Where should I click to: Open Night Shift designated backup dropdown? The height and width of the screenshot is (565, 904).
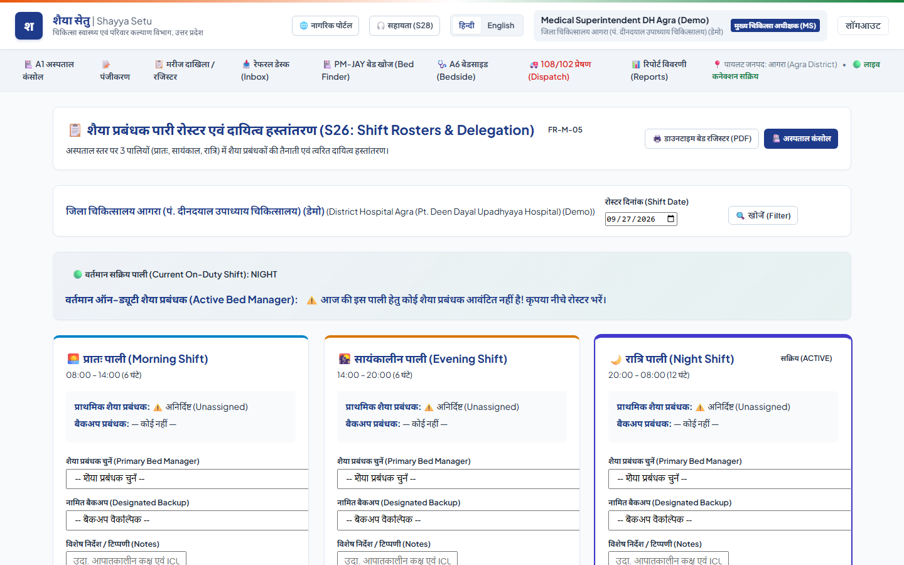(x=729, y=520)
